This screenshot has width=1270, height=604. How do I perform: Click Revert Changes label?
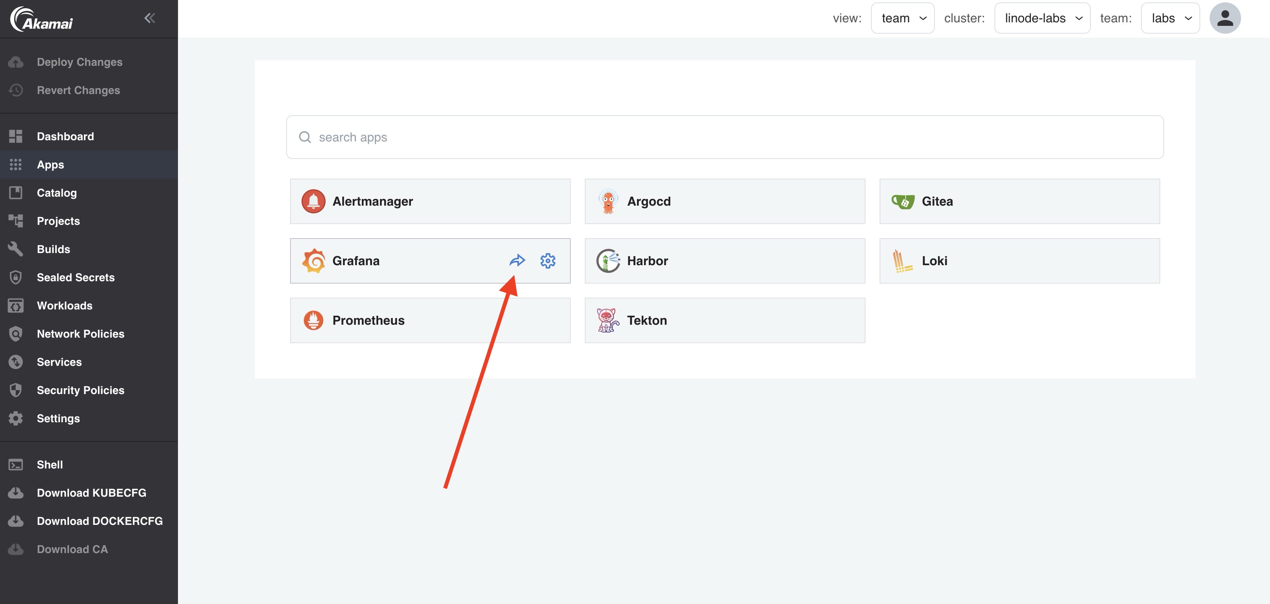pos(78,90)
